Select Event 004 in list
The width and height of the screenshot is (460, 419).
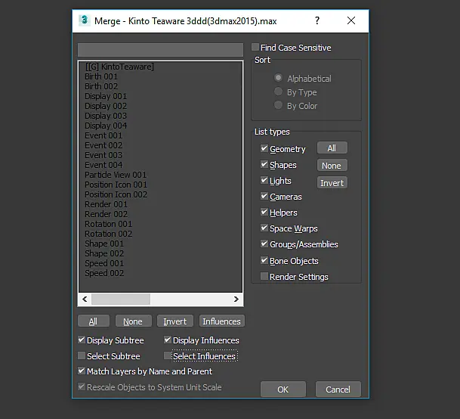[103, 165]
